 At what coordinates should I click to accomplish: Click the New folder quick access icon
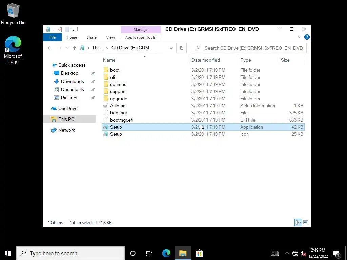pyautogui.click(x=67, y=29)
